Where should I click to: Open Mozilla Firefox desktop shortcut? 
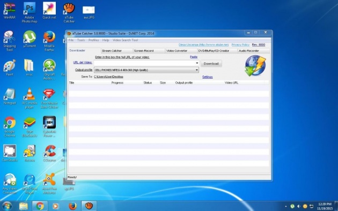click(x=49, y=41)
